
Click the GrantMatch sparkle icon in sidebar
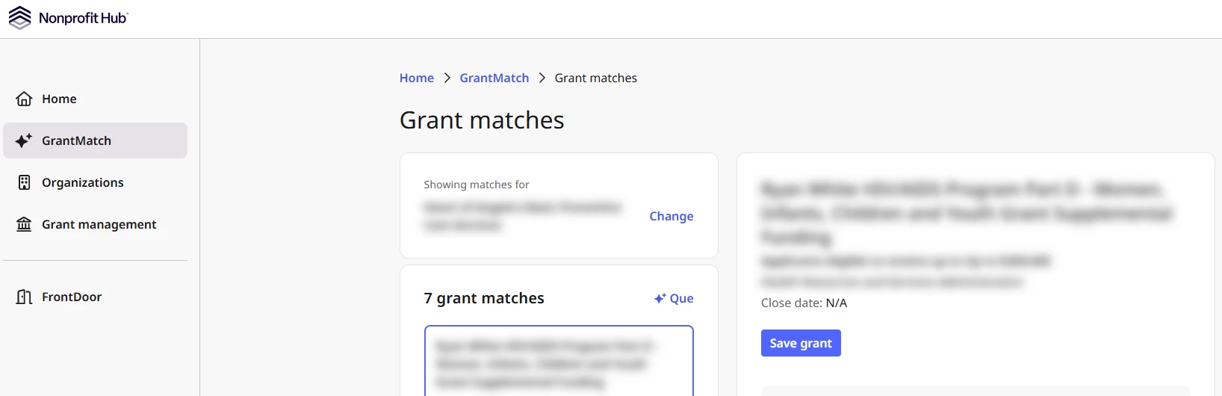24,140
